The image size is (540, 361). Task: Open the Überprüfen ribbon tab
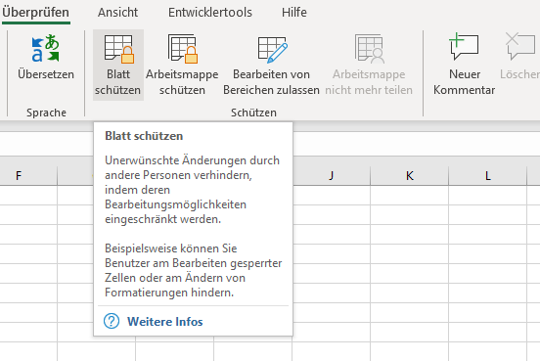35,13
